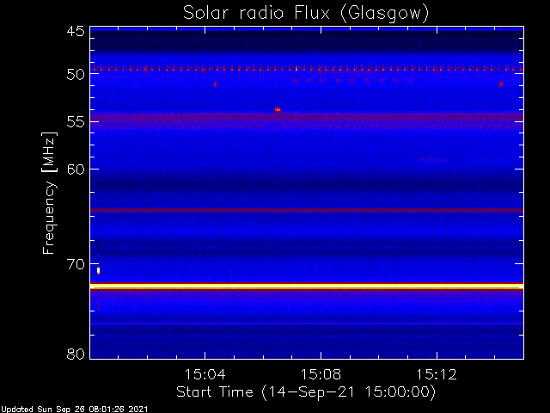550x413 pixels.
Task: Click the plot title 'Solar radio Flux (Glasgow)'
Action: click(x=306, y=14)
